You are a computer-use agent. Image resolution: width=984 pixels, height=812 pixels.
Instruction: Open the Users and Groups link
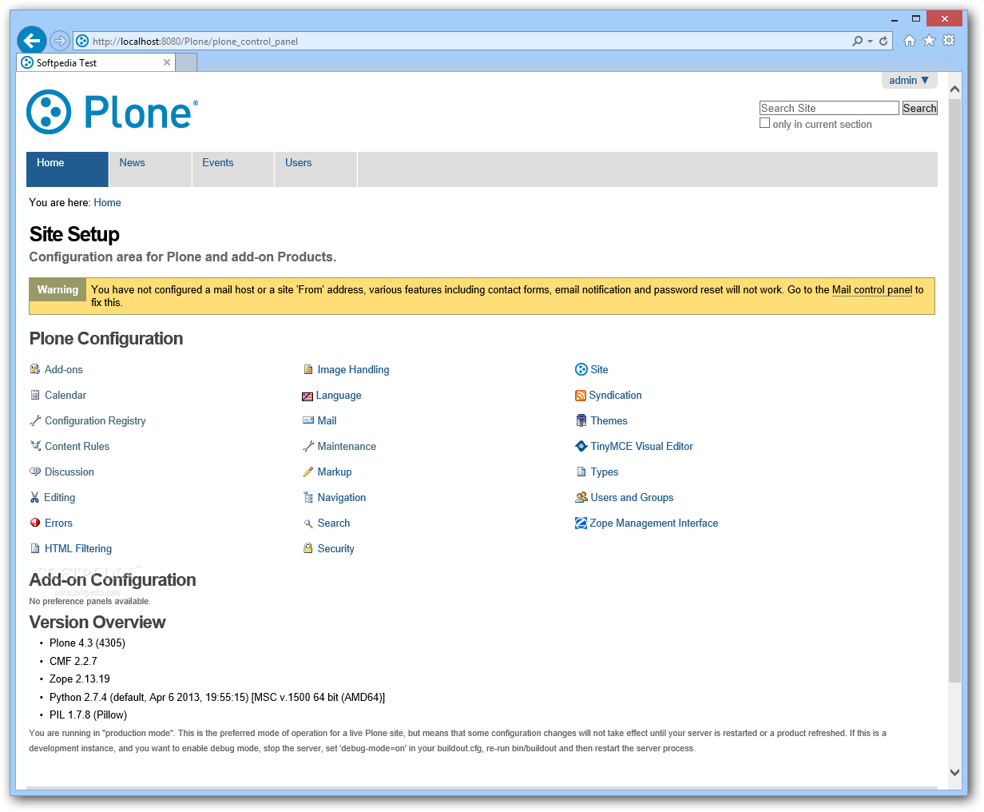pyautogui.click(x=632, y=497)
